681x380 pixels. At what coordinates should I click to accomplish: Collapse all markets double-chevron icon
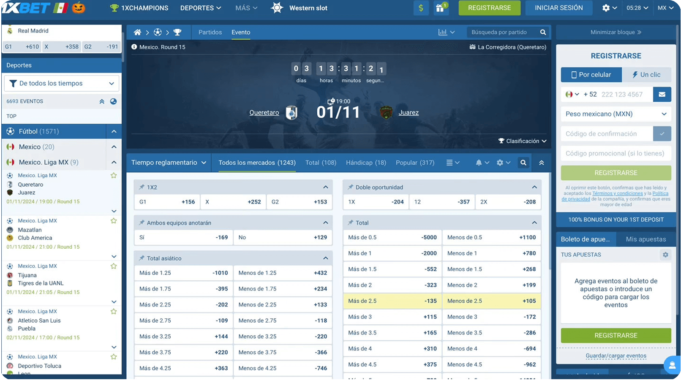tap(542, 163)
